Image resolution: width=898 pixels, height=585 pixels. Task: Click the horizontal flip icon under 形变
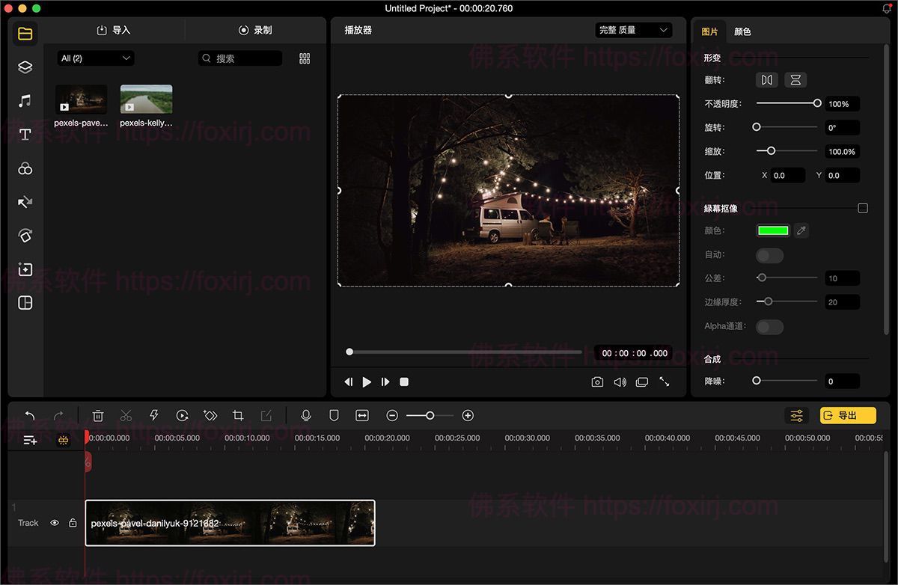[766, 80]
